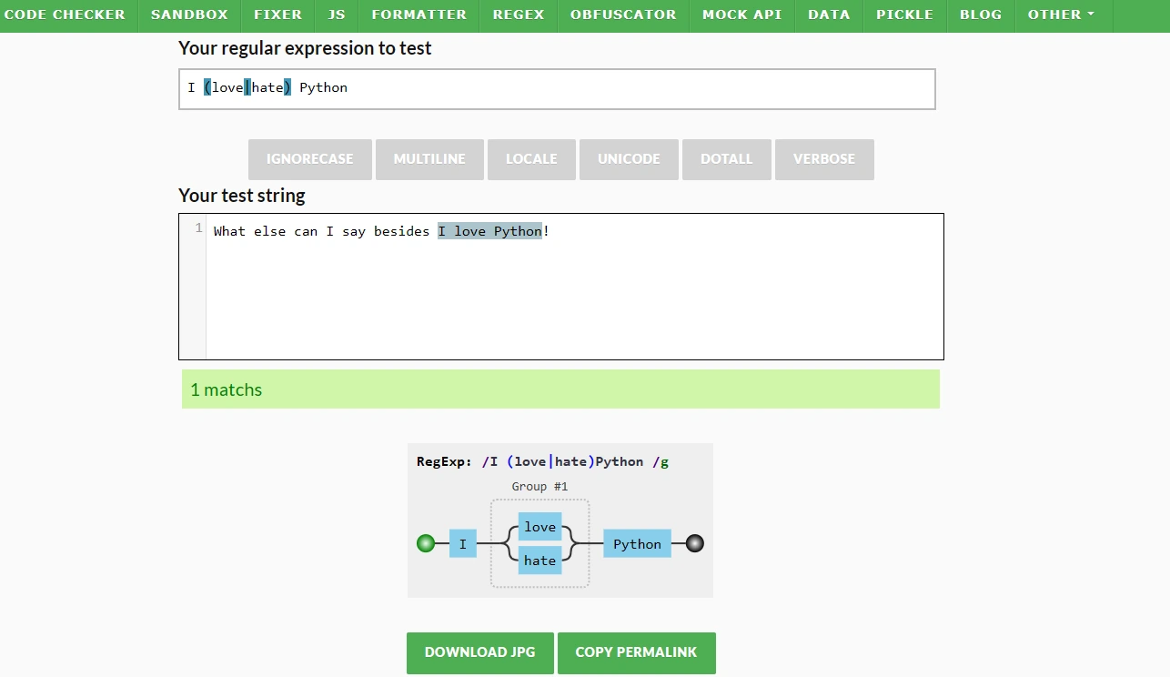The width and height of the screenshot is (1170, 677).
Task: Open the OBFUSCATOR tool
Action: tap(623, 15)
